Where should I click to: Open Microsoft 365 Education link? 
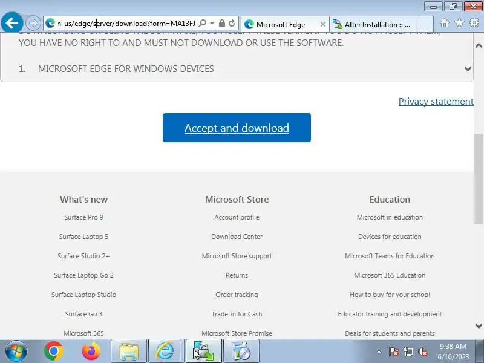pyautogui.click(x=390, y=275)
